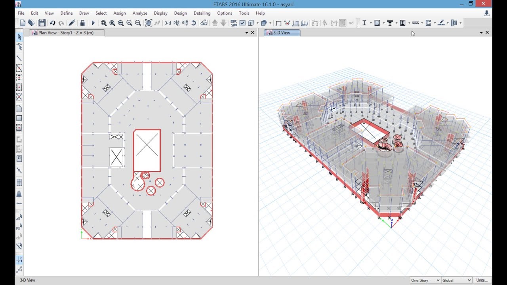Open concrete frame design dropdown arrow
Screen dimensions: 507x285
click(x=384, y=23)
